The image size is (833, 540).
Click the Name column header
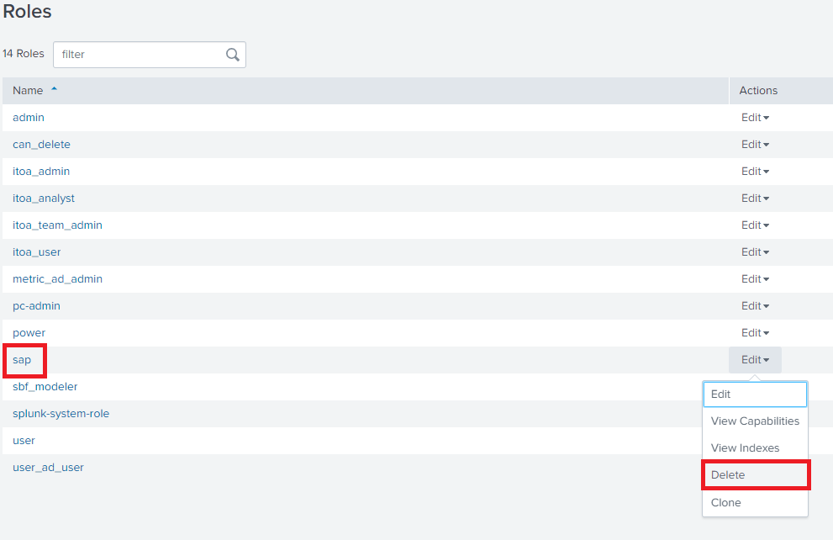pos(28,91)
